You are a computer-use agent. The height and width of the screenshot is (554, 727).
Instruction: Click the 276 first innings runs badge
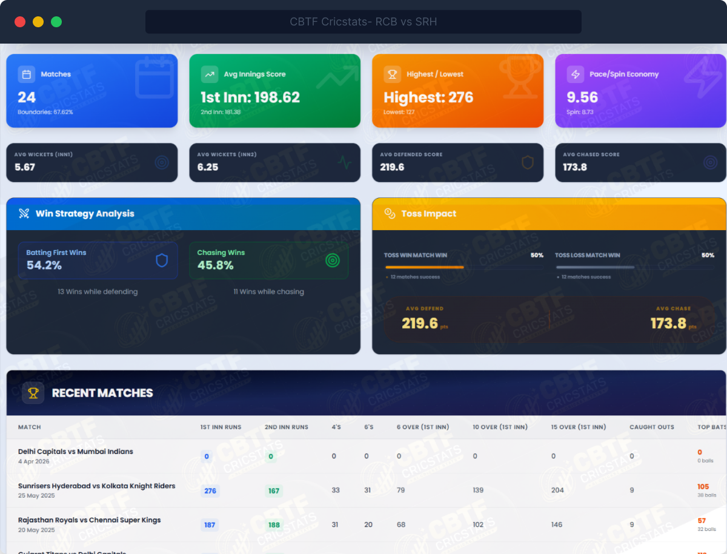point(210,491)
